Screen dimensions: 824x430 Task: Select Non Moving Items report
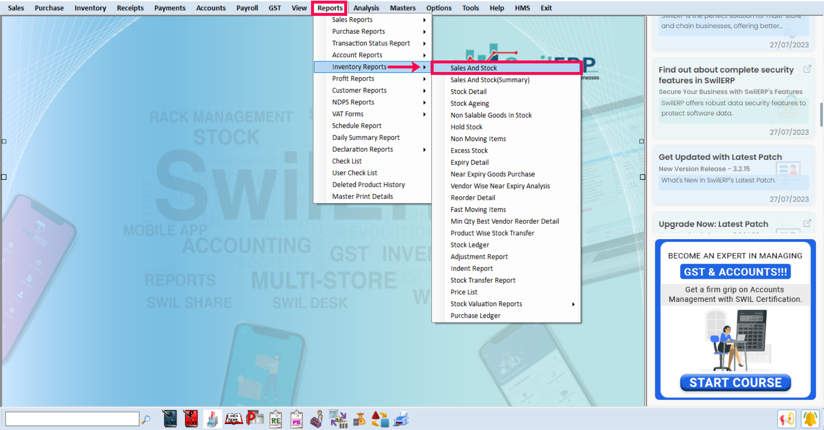pyautogui.click(x=506, y=139)
